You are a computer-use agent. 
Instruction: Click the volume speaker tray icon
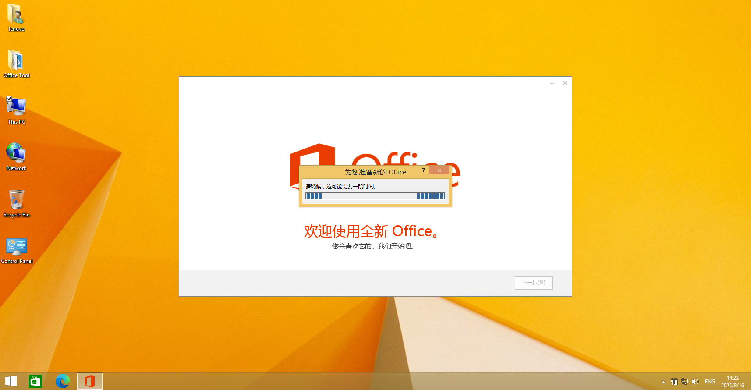695,382
